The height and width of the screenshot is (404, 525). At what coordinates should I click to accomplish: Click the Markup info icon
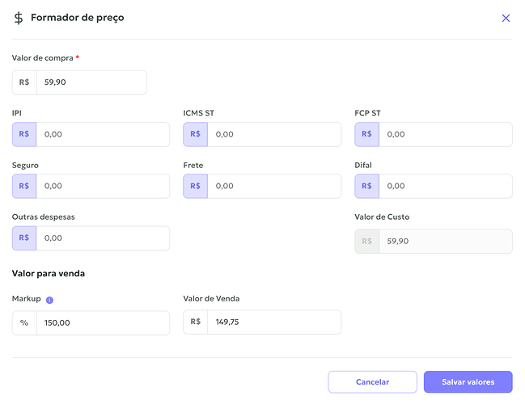tap(50, 300)
